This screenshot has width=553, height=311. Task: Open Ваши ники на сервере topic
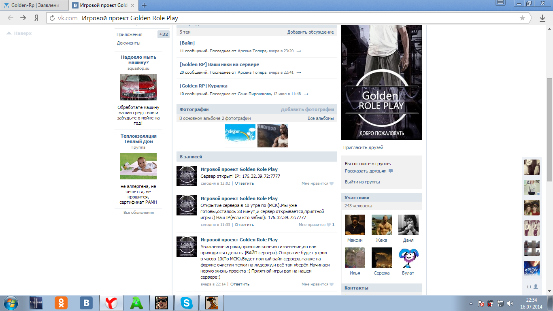click(219, 64)
